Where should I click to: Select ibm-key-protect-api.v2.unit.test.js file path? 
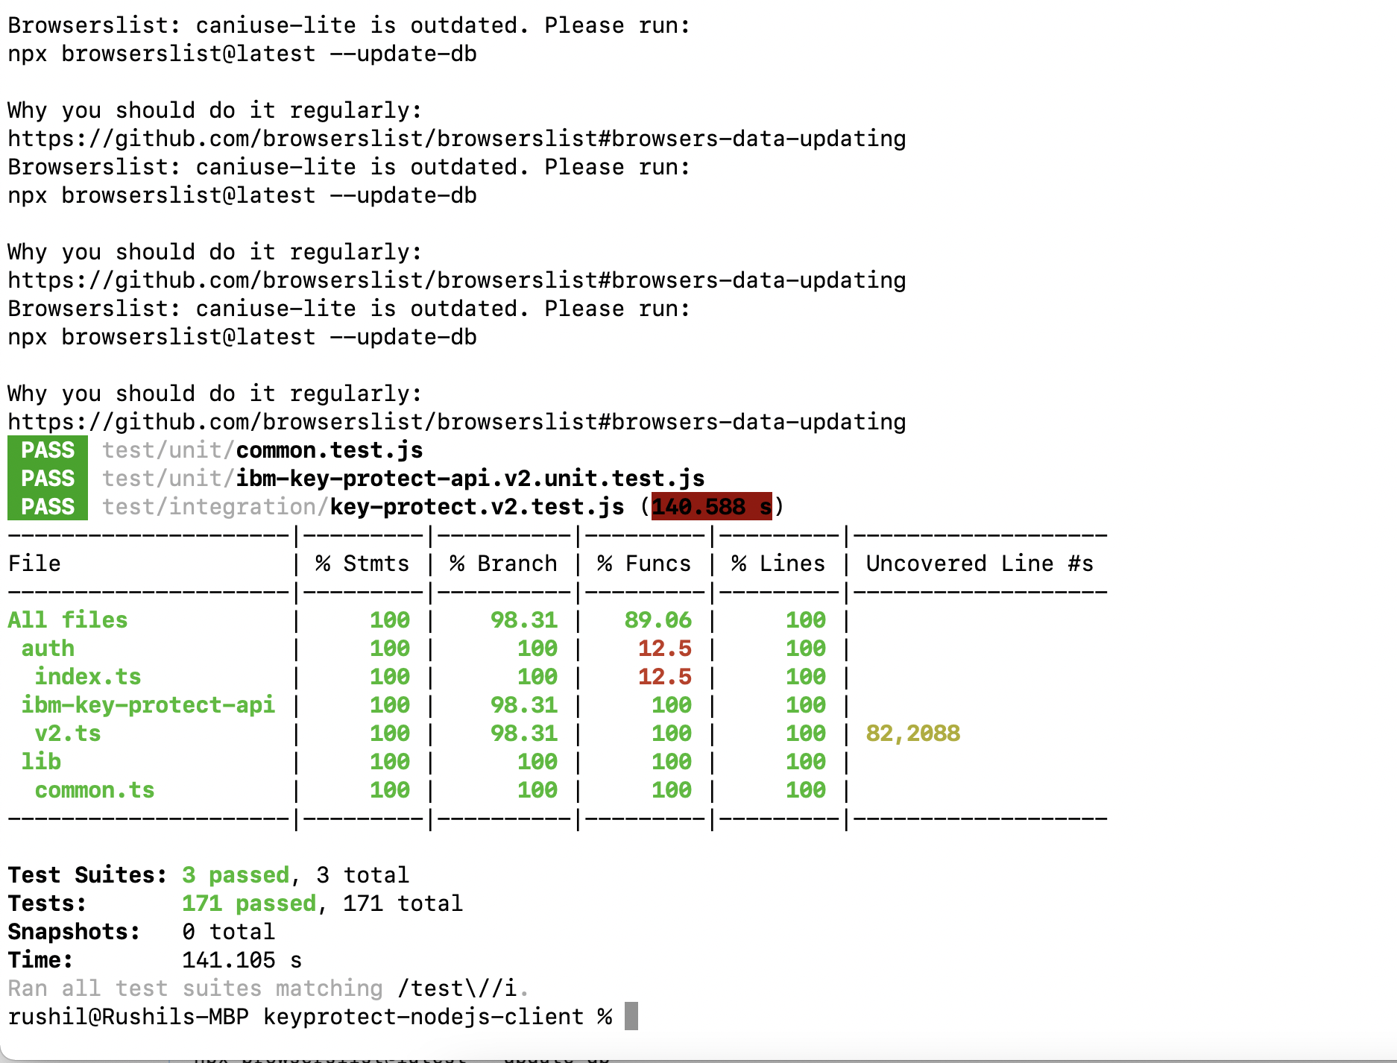coord(403,479)
